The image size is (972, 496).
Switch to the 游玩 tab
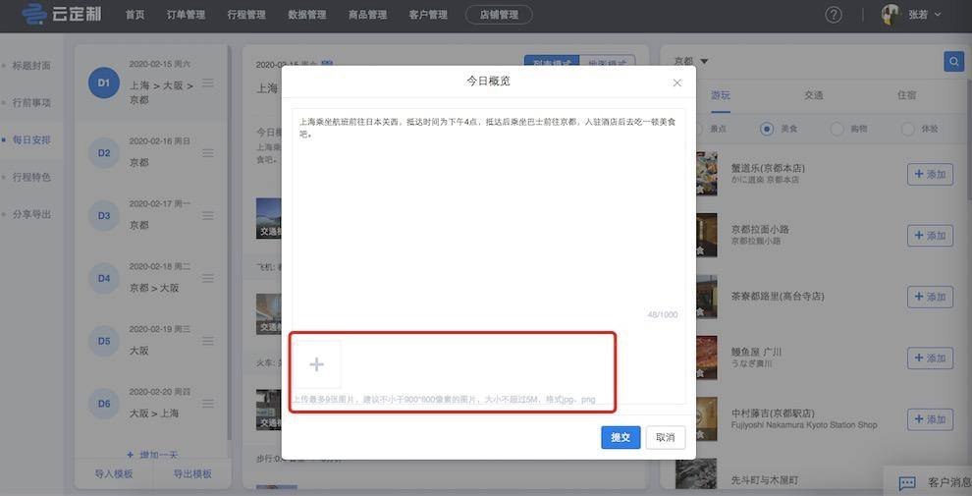[721, 95]
